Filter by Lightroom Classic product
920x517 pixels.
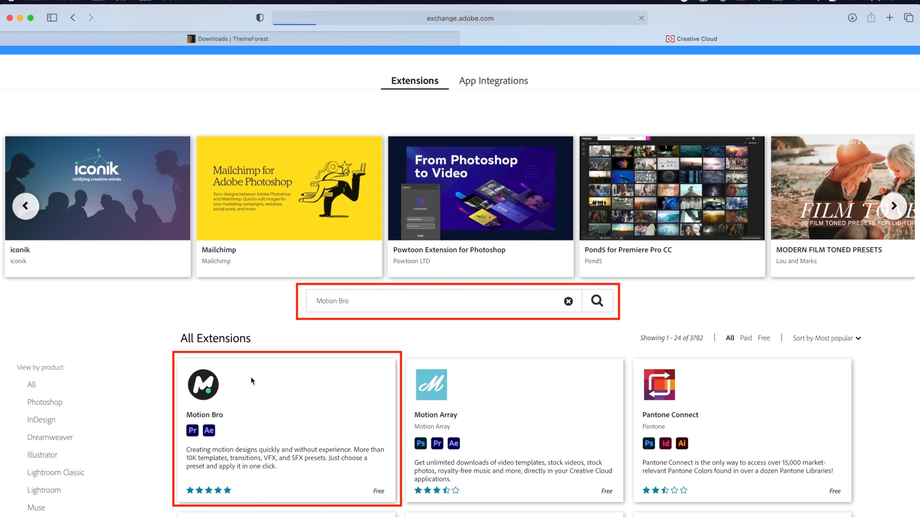(x=56, y=472)
